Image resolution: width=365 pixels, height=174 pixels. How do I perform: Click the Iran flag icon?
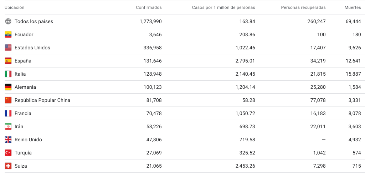(x=8, y=126)
